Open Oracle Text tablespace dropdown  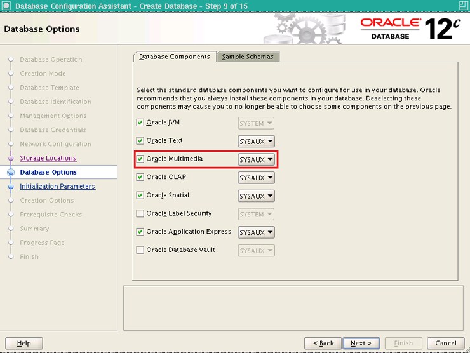[256, 141]
